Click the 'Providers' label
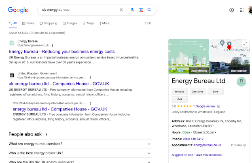The image size is (252, 163). [237, 145]
